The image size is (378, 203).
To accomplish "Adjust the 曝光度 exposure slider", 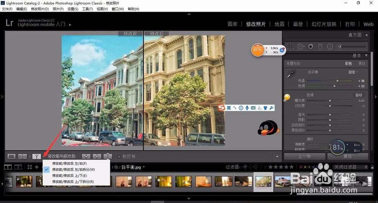I will 330,101.
